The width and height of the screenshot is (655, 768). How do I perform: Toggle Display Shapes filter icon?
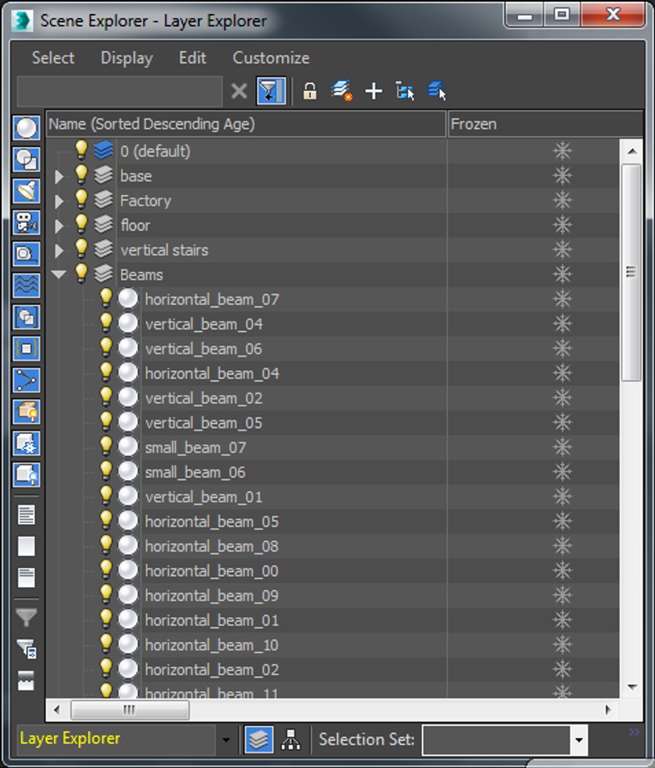coord(26,159)
